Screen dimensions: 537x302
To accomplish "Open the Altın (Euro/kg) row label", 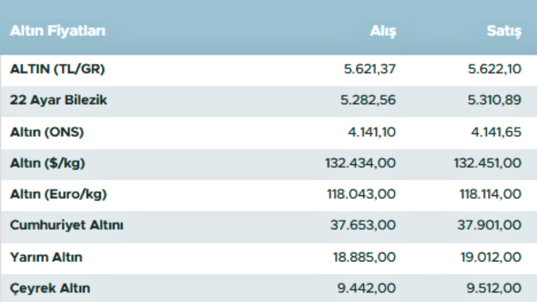I will click(58, 194).
